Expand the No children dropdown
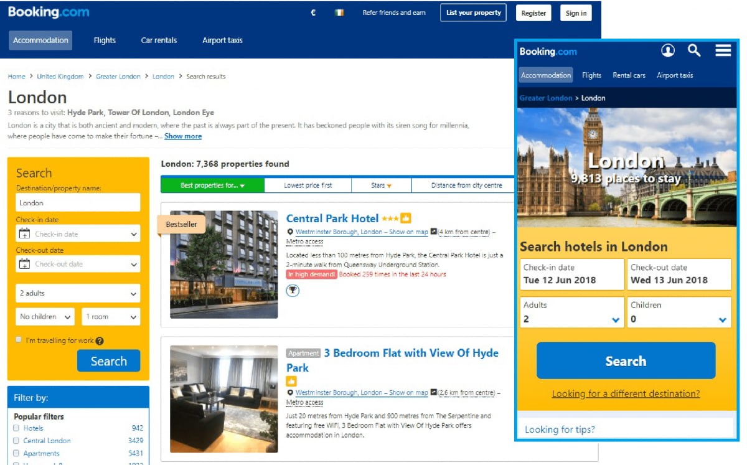747x465 pixels. (x=45, y=317)
